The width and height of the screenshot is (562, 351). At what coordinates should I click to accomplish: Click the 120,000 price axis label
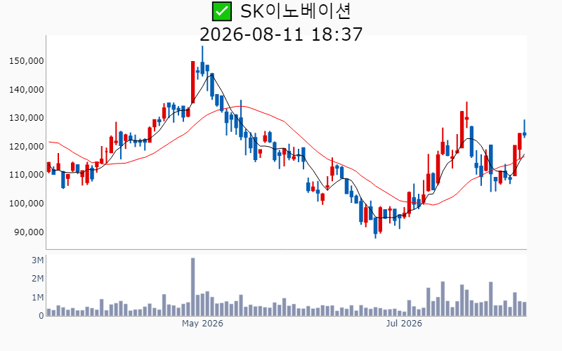26,147
